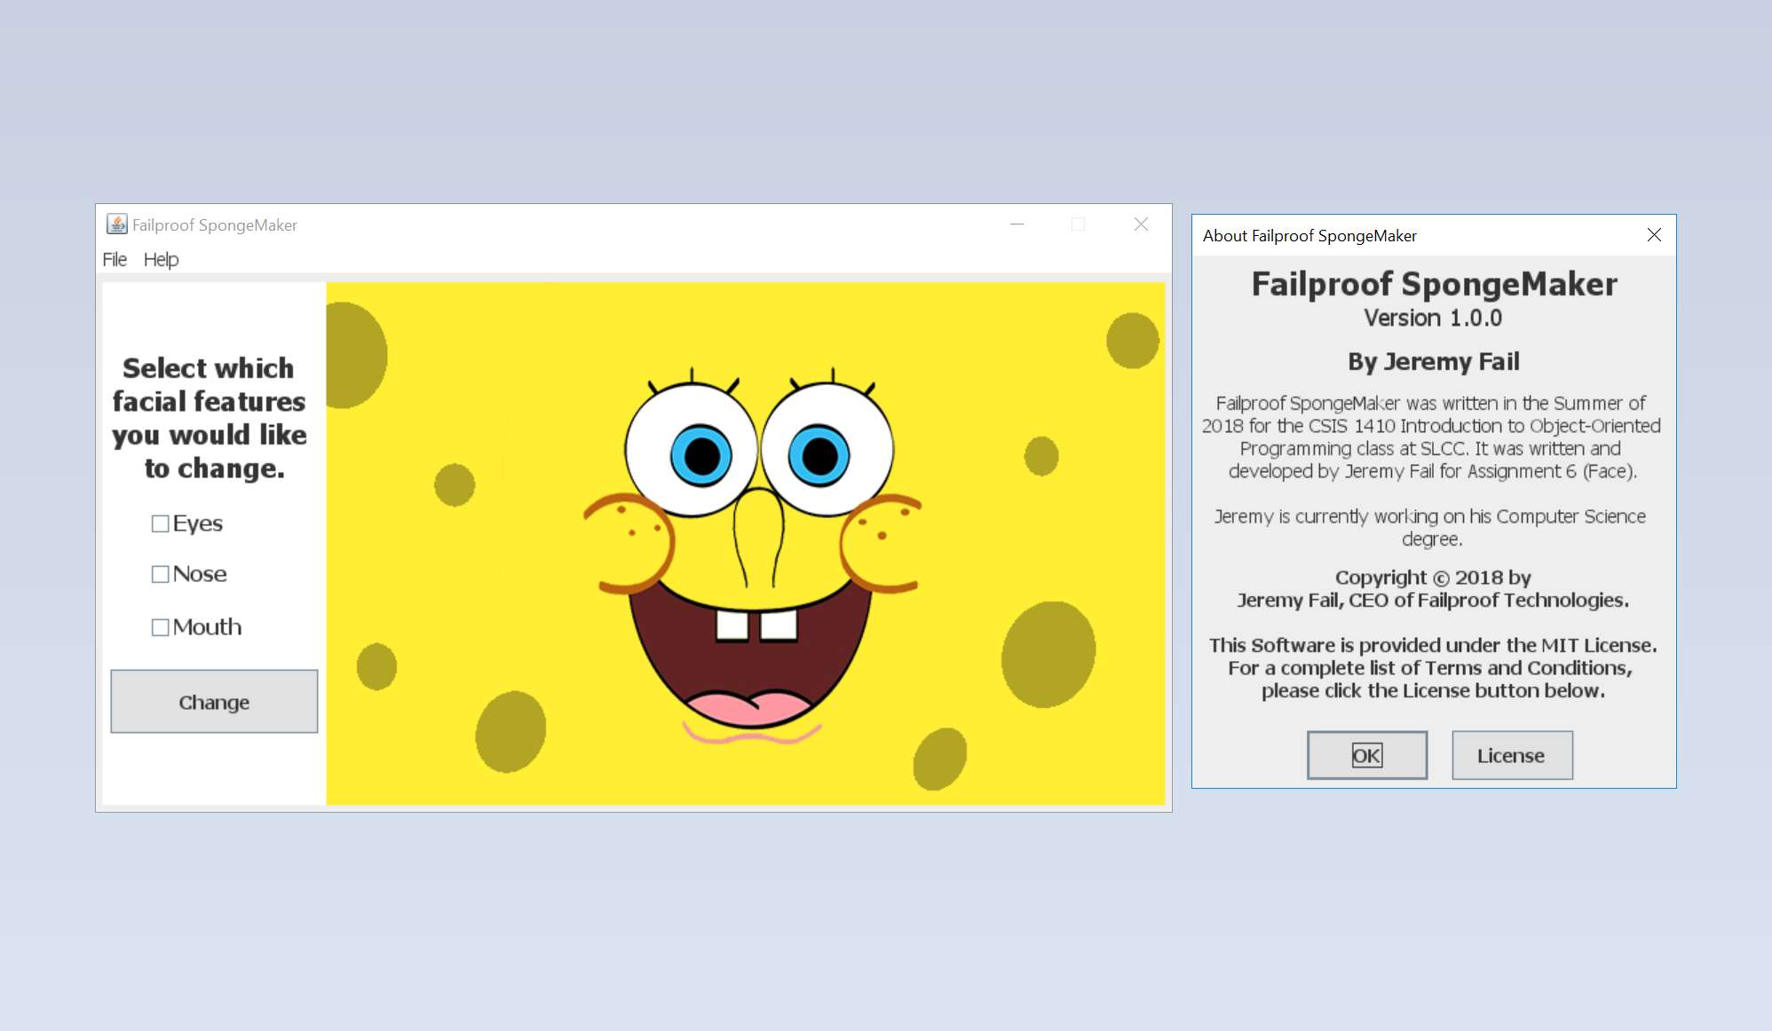Open the Help menu
The width and height of the screenshot is (1772, 1031).
pos(162,259)
